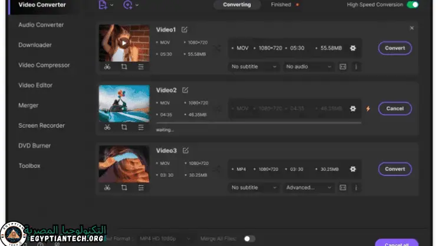This screenshot has height=246, width=438.
Task: Open Video Compressor in the sidebar
Action: click(44, 65)
